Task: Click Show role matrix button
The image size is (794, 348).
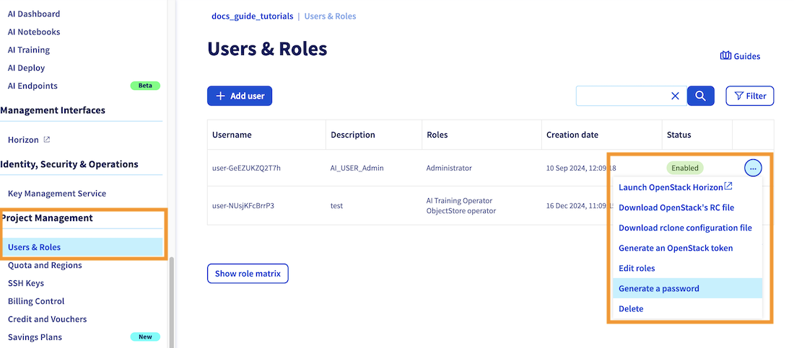Action: pos(248,274)
